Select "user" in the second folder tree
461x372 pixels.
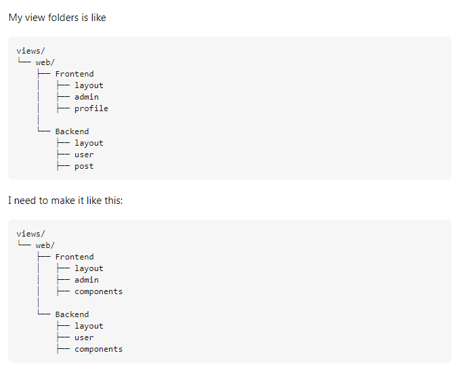point(84,337)
